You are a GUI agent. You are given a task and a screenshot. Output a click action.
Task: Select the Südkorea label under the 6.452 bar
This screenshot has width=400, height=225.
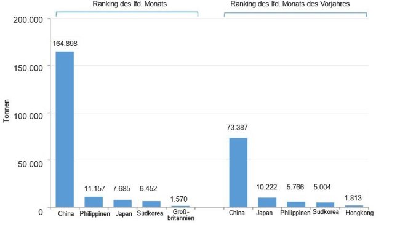[x=150, y=213]
